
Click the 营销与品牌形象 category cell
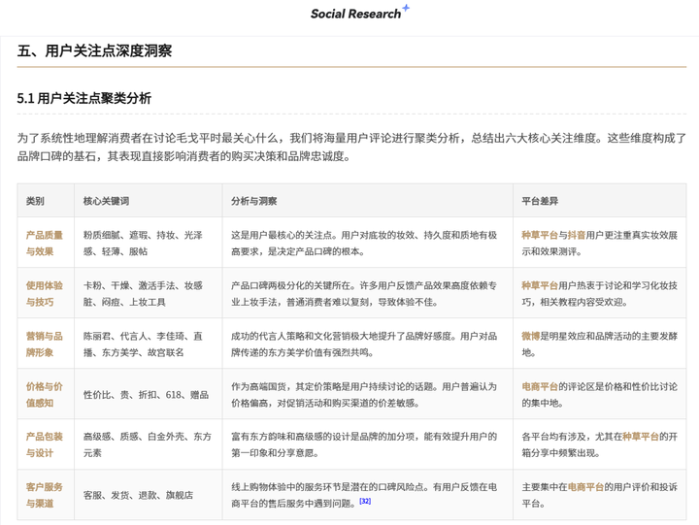[x=45, y=344]
